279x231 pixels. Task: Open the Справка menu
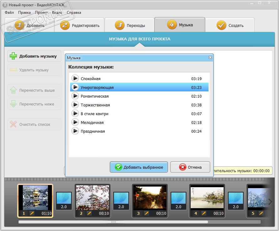pos(74,13)
